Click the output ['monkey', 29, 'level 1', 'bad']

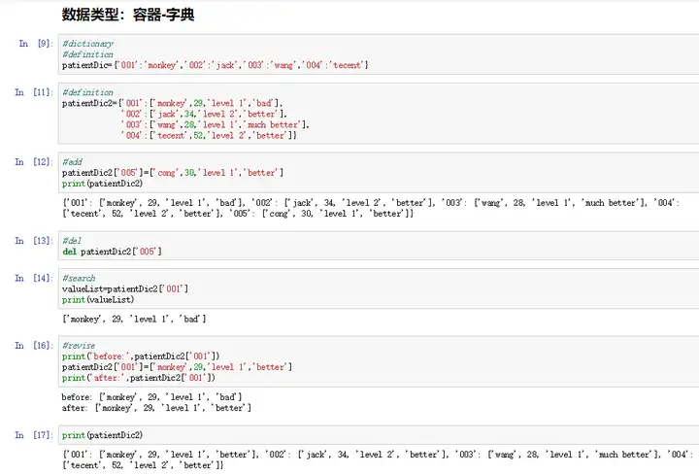tap(134, 319)
